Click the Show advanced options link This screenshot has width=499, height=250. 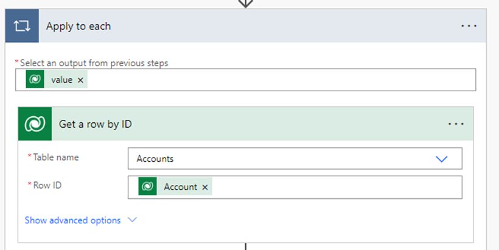click(72, 220)
